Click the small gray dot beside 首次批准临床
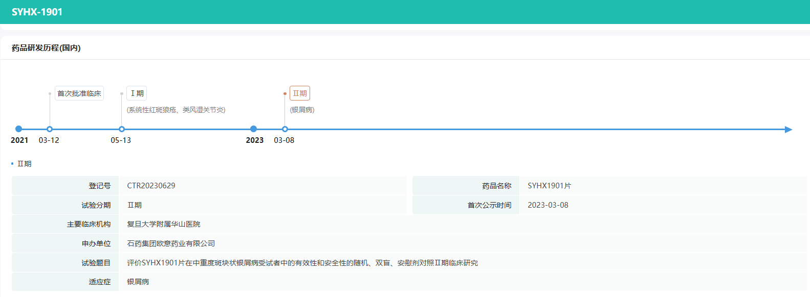The width and height of the screenshot is (810, 297). 50,94
